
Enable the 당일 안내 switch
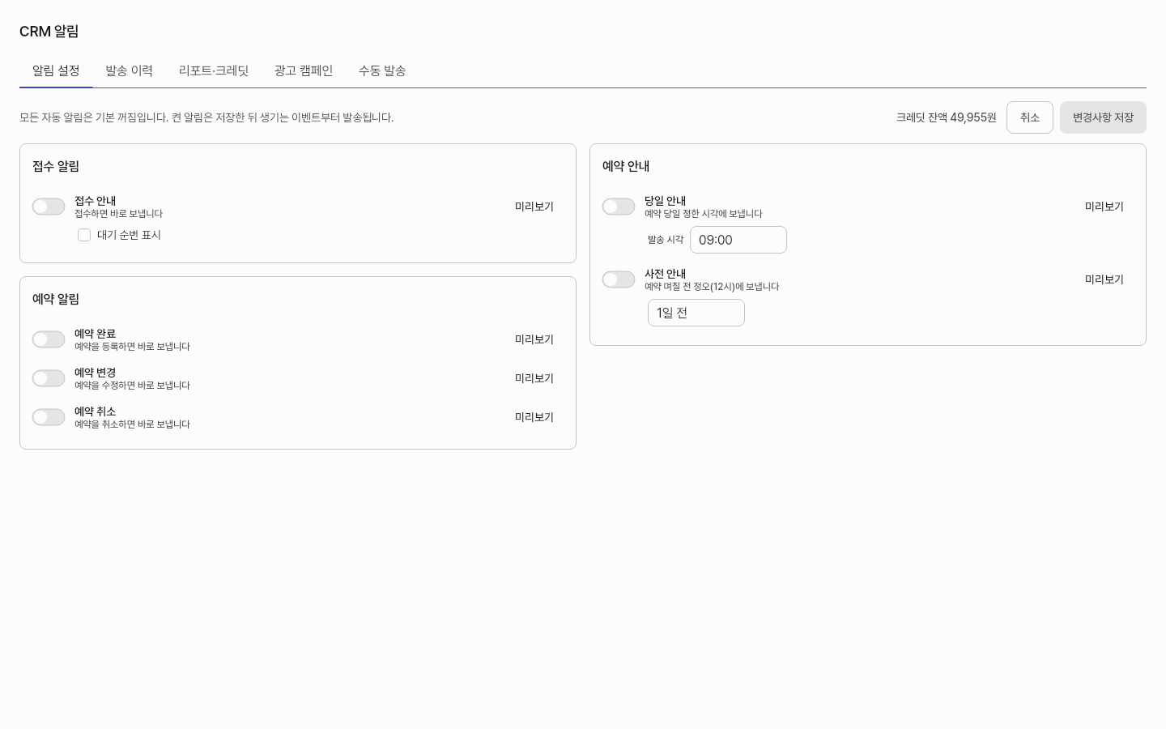click(x=619, y=207)
